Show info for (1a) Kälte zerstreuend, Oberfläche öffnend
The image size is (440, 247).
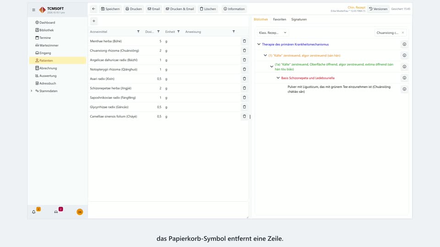(404, 67)
